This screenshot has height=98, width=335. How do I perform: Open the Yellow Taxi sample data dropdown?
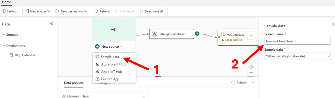(x=297, y=56)
